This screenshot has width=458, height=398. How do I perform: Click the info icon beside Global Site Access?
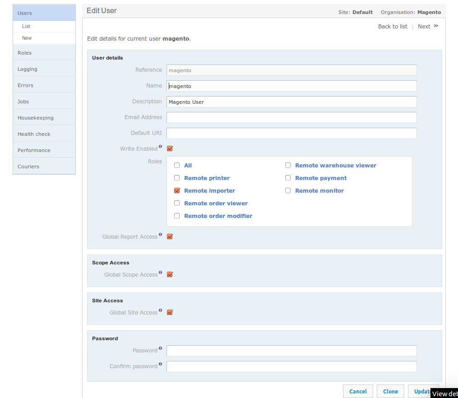click(160, 310)
